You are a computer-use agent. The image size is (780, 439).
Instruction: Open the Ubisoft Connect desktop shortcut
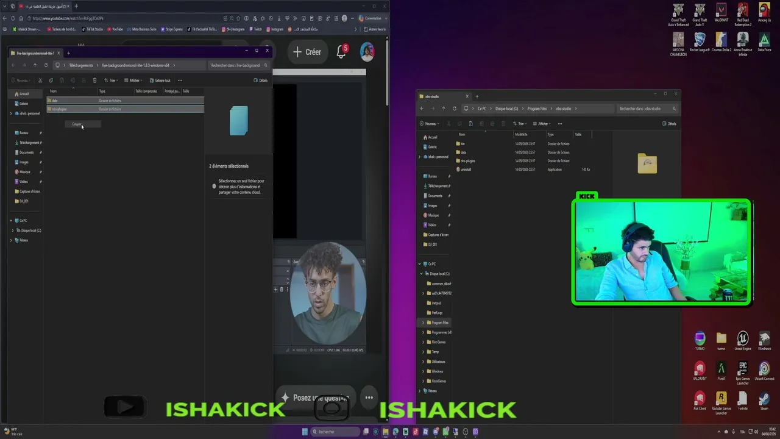[764, 371]
